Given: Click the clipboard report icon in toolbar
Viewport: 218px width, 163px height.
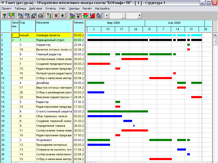Looking at the screenshot, I should [99, 16].
